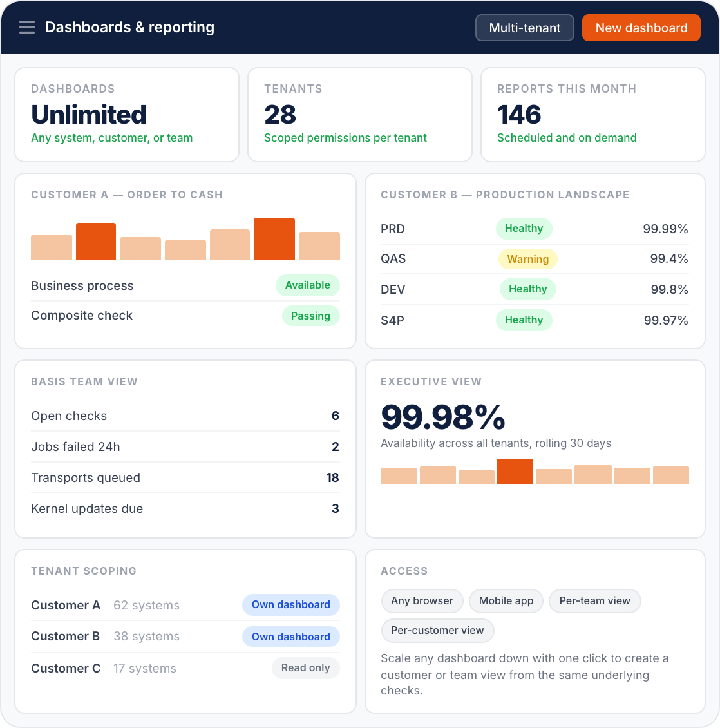Click the Multi-tenant button

pos(525,28)
